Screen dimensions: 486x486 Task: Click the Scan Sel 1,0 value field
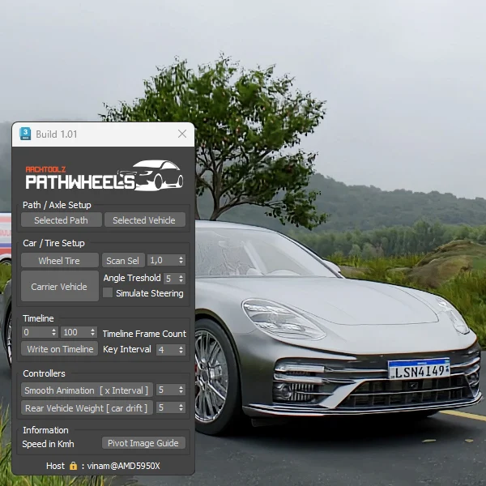coord(162,260)
